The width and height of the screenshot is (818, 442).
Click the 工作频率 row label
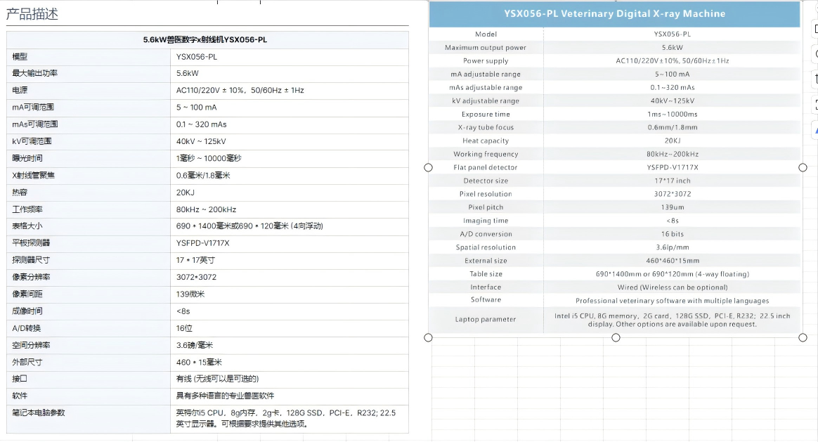pyautogui.click(x=27, y=209)
